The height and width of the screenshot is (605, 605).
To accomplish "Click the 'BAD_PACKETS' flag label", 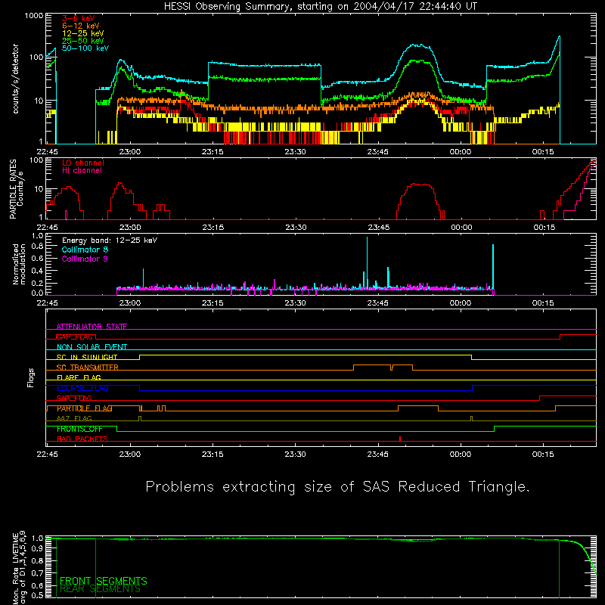I will 82,439.
